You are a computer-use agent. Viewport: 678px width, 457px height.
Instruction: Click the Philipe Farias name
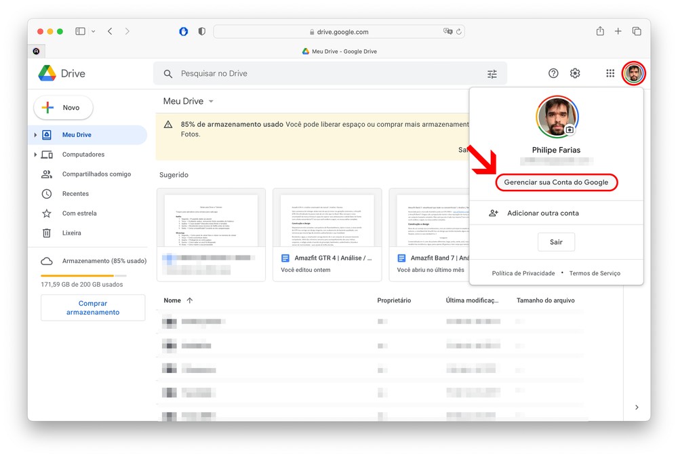(x=556, y=150)
